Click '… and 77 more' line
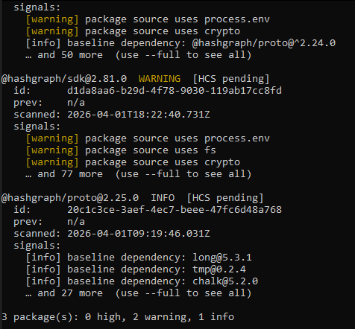Image resolution: width=355 pixels, height=329 pixels. [138, 174]
